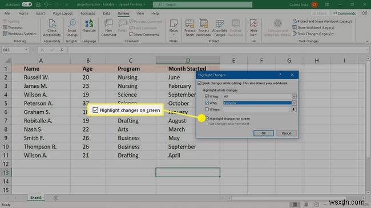Switch to the Insert tab
Screen dimensions: 371x208
[x=40, y=14]
